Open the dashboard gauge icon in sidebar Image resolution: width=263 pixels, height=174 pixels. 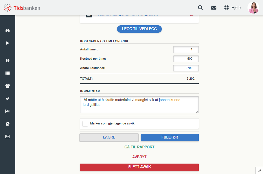(8, 30)
